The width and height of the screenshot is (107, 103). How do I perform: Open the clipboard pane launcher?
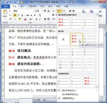(11, 23)
